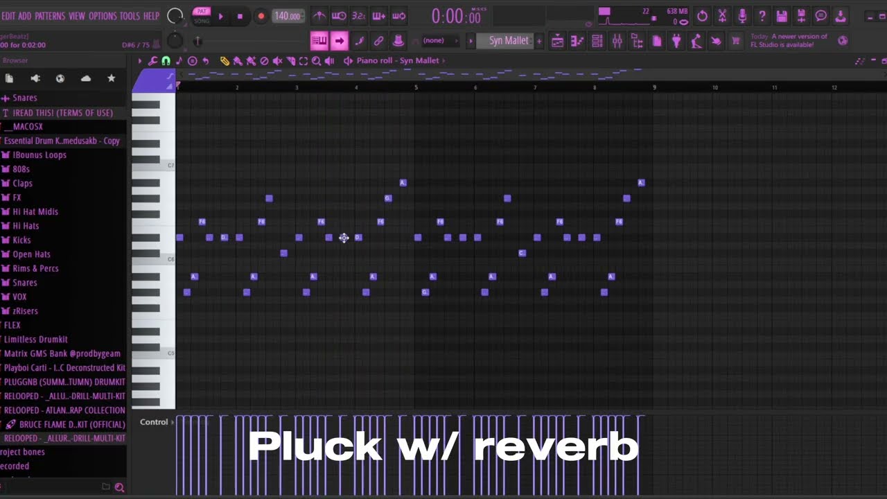Arm the red record button

[261, 16]
